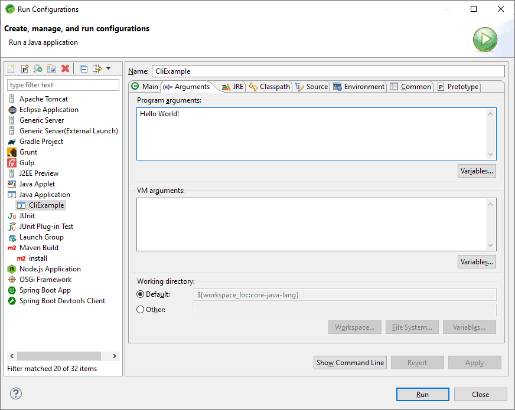Click the Duplicate configuration icon

pyautogui.click(x=51, y=69)
